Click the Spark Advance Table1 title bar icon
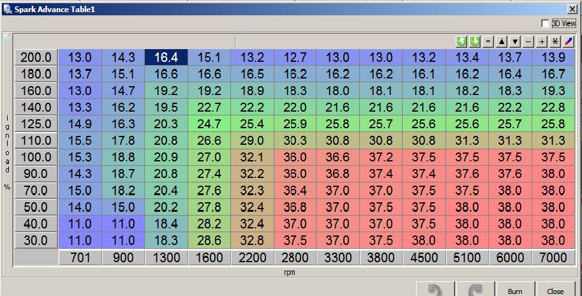This screenshot has width=582, height=296. pyautogui.click(x=7, y=9)
